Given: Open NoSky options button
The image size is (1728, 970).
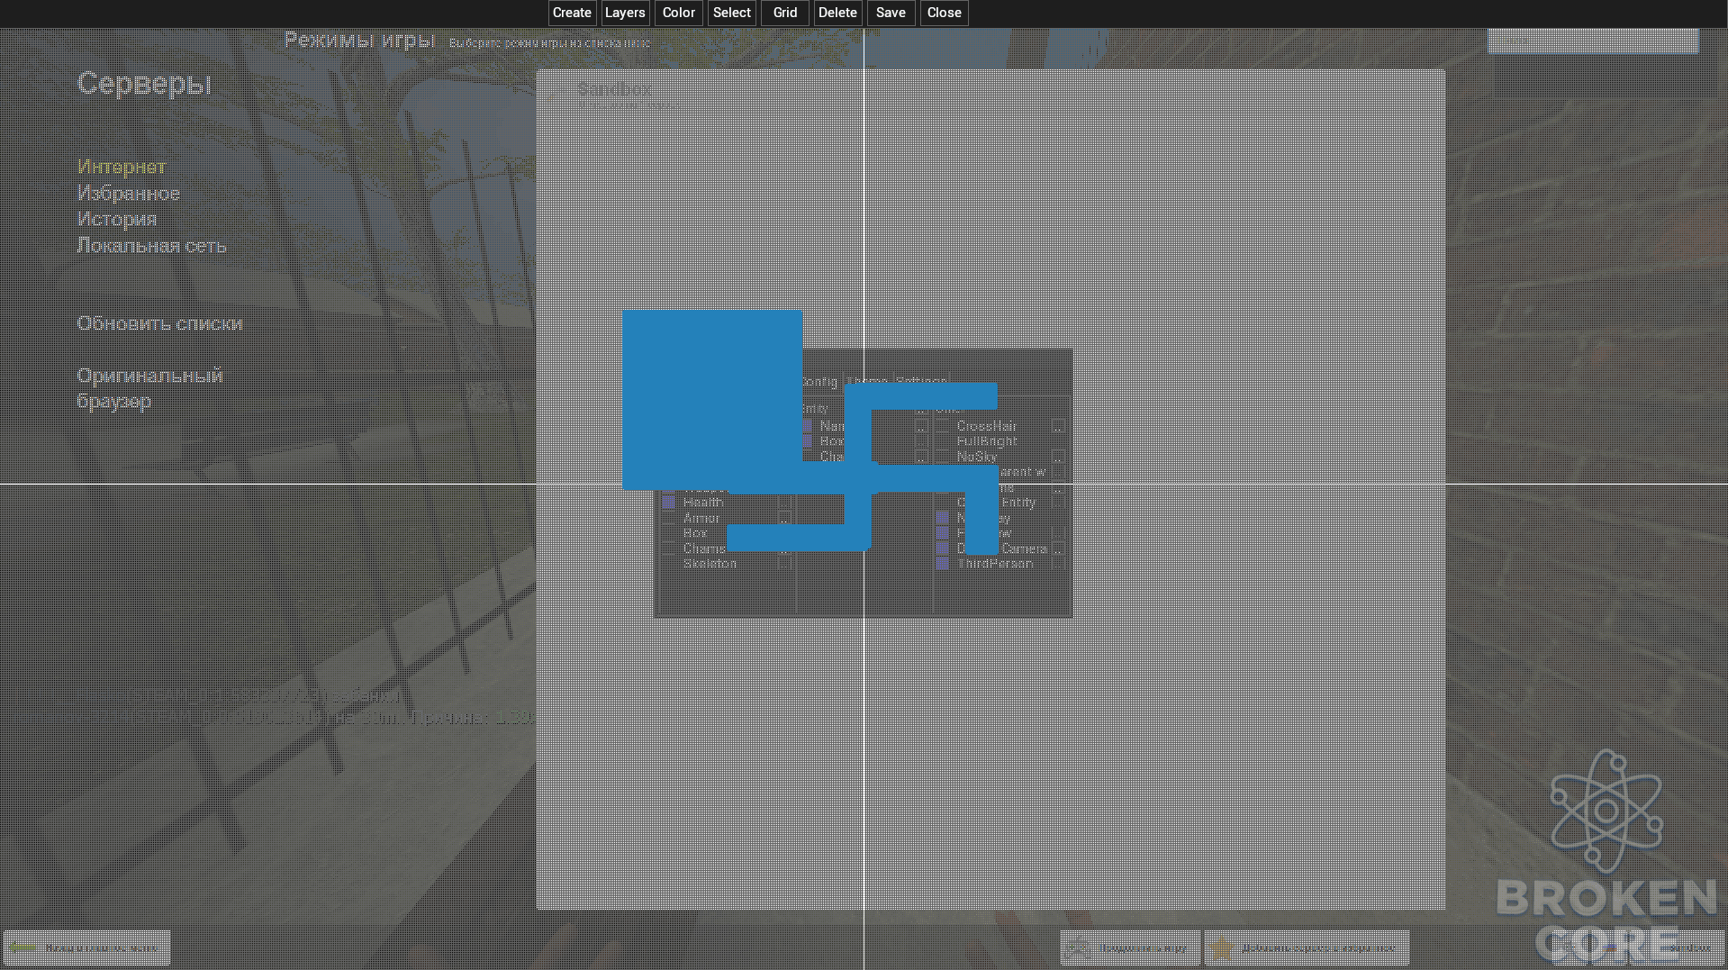Looking at the screenshot, I should [x=1058, y=457].
